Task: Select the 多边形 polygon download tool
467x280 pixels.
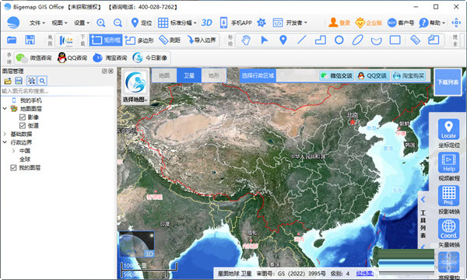Action: [x=139, y=40]
